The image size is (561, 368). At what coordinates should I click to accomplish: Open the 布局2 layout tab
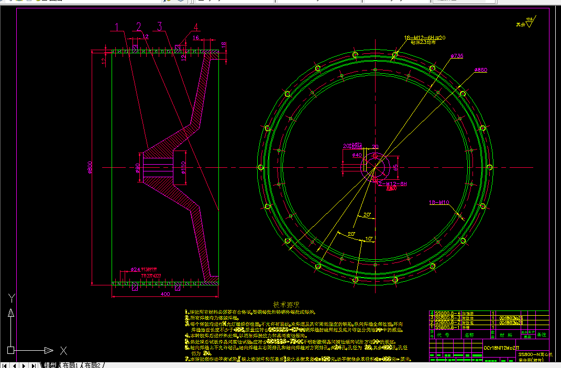[x=92, y=365]
